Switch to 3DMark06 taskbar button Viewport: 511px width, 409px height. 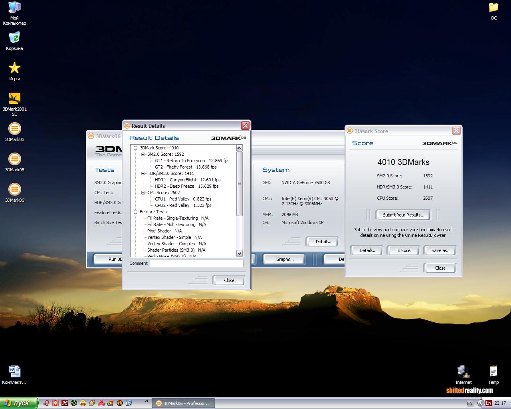183,403
